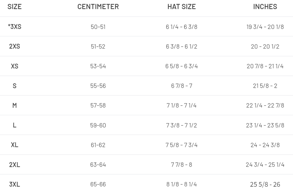Image resolution: width=293 pixels, height=193 pixels.
Task: Click inches value 23 1/4 - 23 5/8
Action: [265, 125]
